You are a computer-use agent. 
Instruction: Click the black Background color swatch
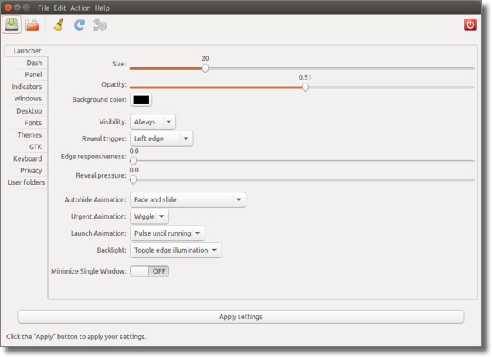[x=141, y=100]
